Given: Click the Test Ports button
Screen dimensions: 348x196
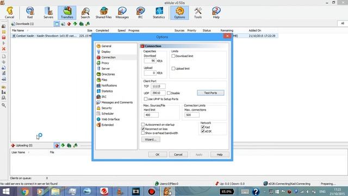Looking at the screenshot, I should click(x=210, y=93).
